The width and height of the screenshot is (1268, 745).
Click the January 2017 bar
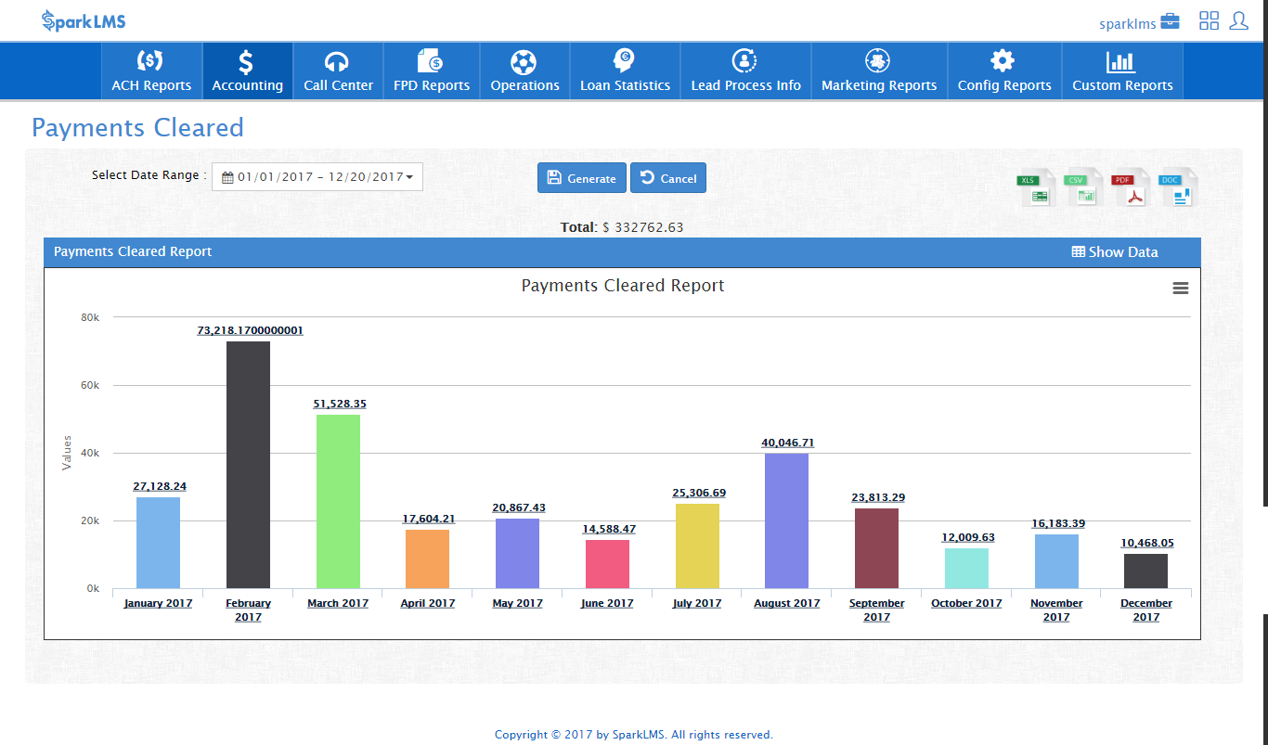158,543
